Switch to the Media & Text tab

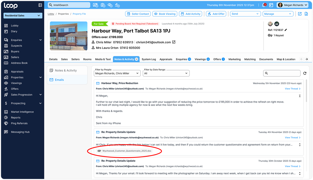coord(103,59)
